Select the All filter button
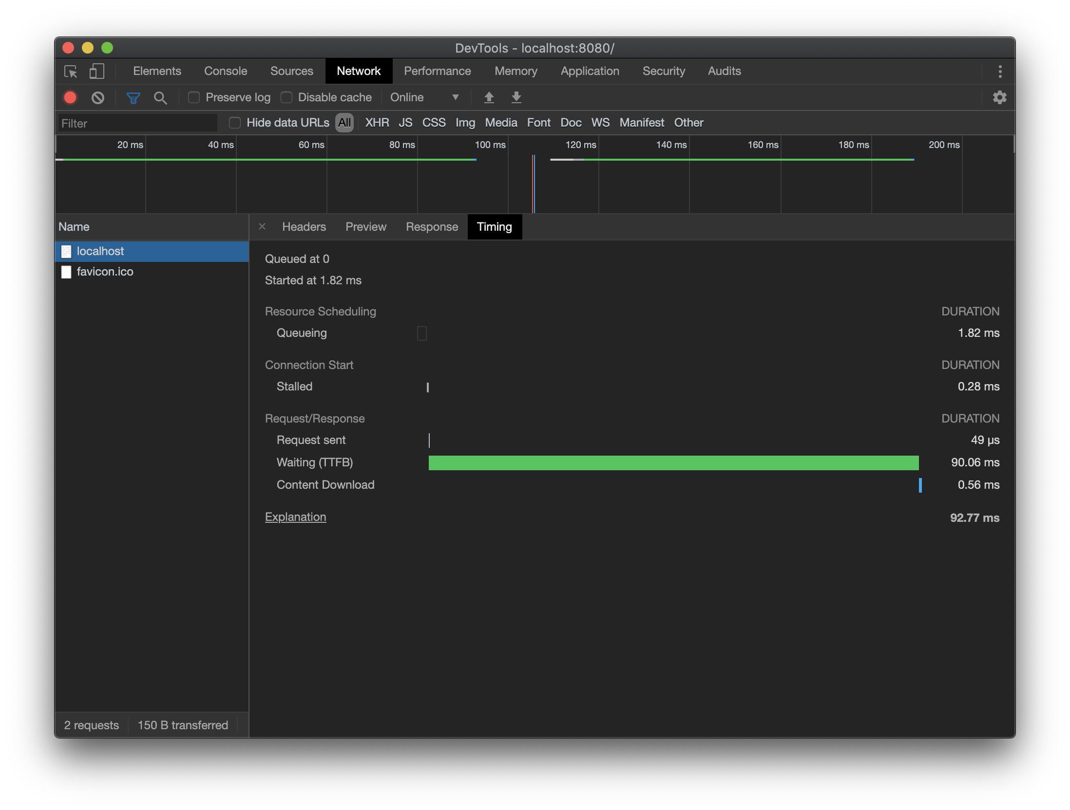The image size is (1070, 810). pyautogui.click(x=344, y=123)
